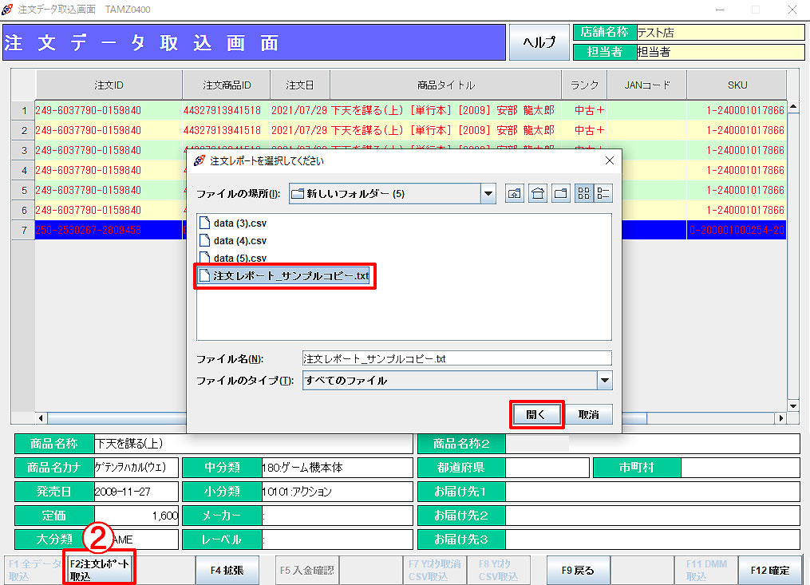The width and height of the screenshot is (810, 585).
Task: Click the Up One Level folder icon
Action: tap(515, 193)
